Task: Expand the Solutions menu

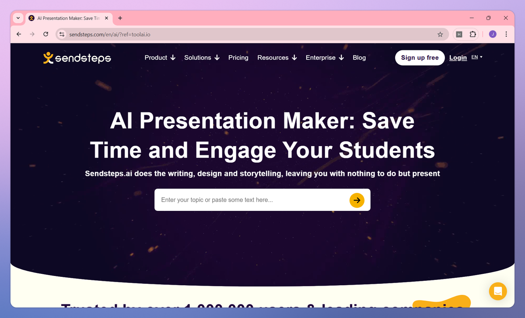Action: [x=202, y=58]
